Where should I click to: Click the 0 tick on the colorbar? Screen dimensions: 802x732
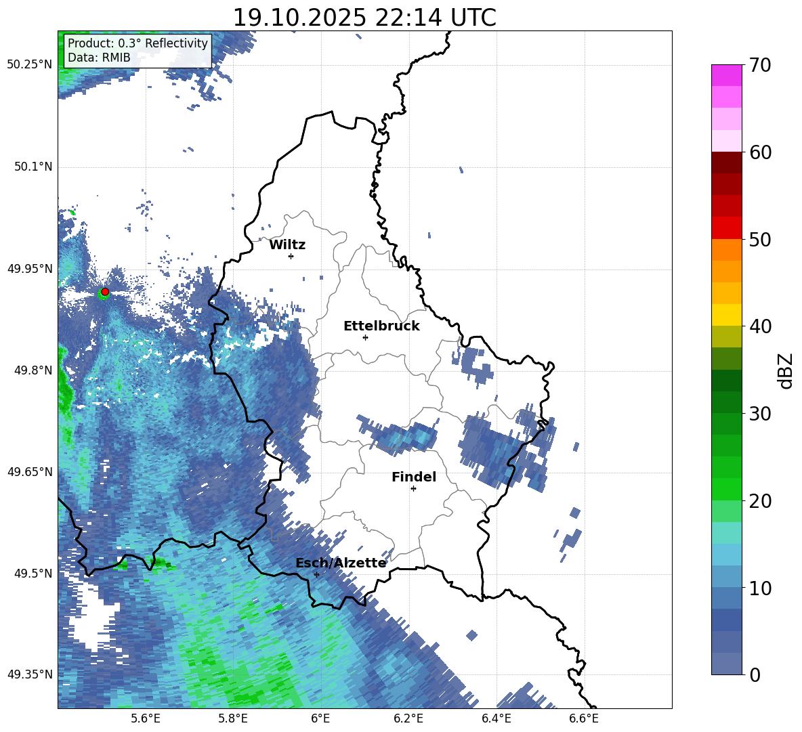pos(755,674)
